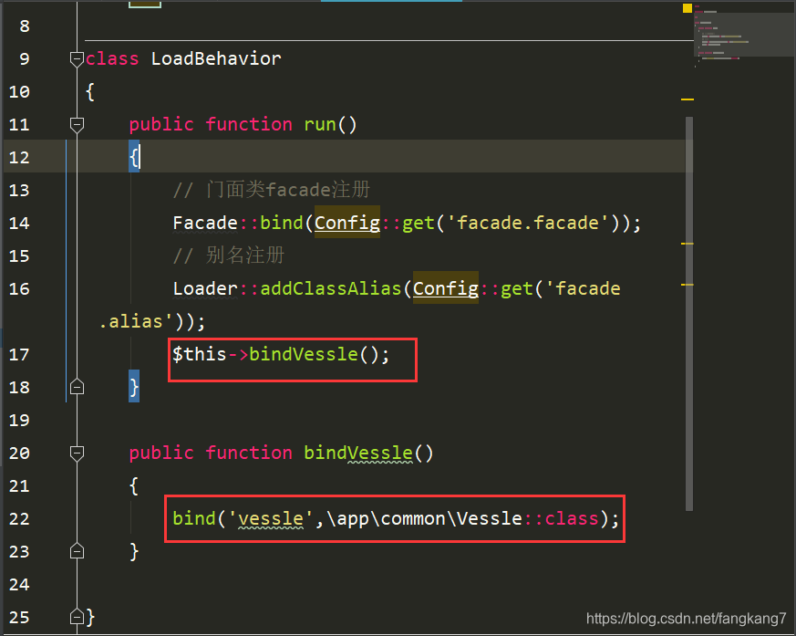
Task: Click Loader on line 16
Action: 205,288
